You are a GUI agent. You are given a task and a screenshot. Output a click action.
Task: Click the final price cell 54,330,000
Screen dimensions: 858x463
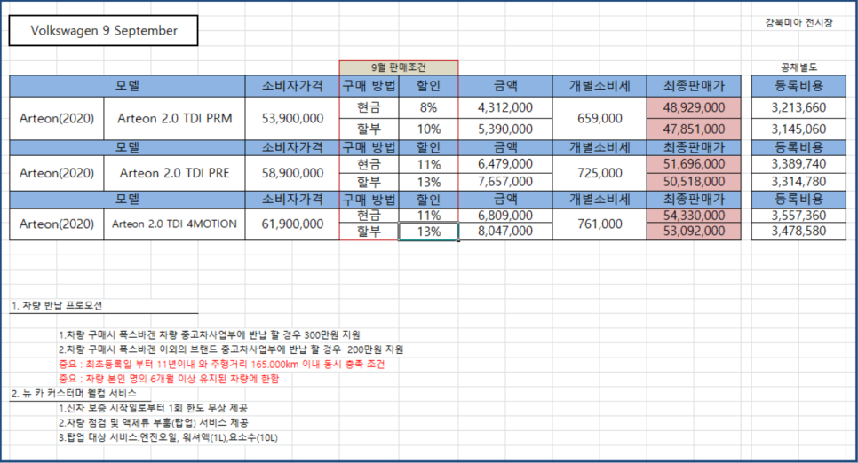(x=694, y=216)
